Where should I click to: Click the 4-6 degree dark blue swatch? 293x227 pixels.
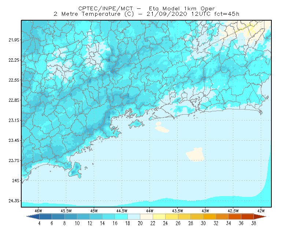[x=45, y=217]
